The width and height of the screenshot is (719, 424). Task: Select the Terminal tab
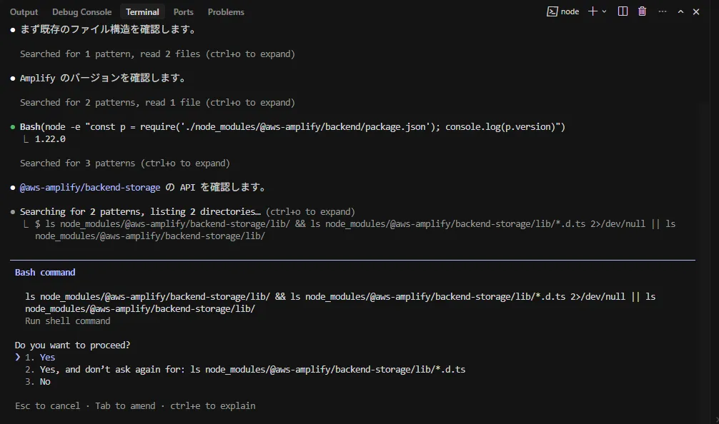pos(142,12)
